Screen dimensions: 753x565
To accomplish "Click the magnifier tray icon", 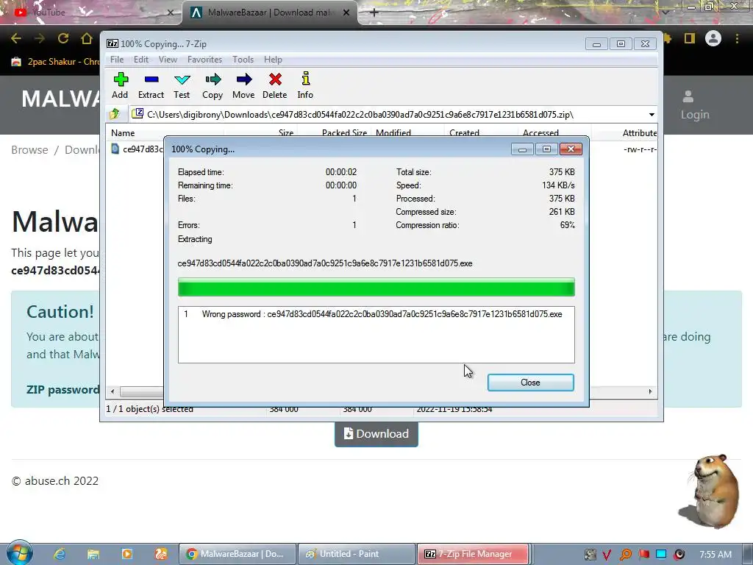I will coord(626,555).
